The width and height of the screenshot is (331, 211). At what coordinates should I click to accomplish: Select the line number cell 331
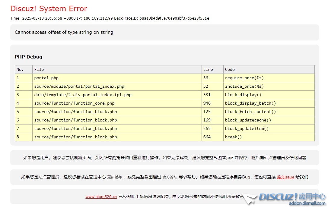[212, 95]
